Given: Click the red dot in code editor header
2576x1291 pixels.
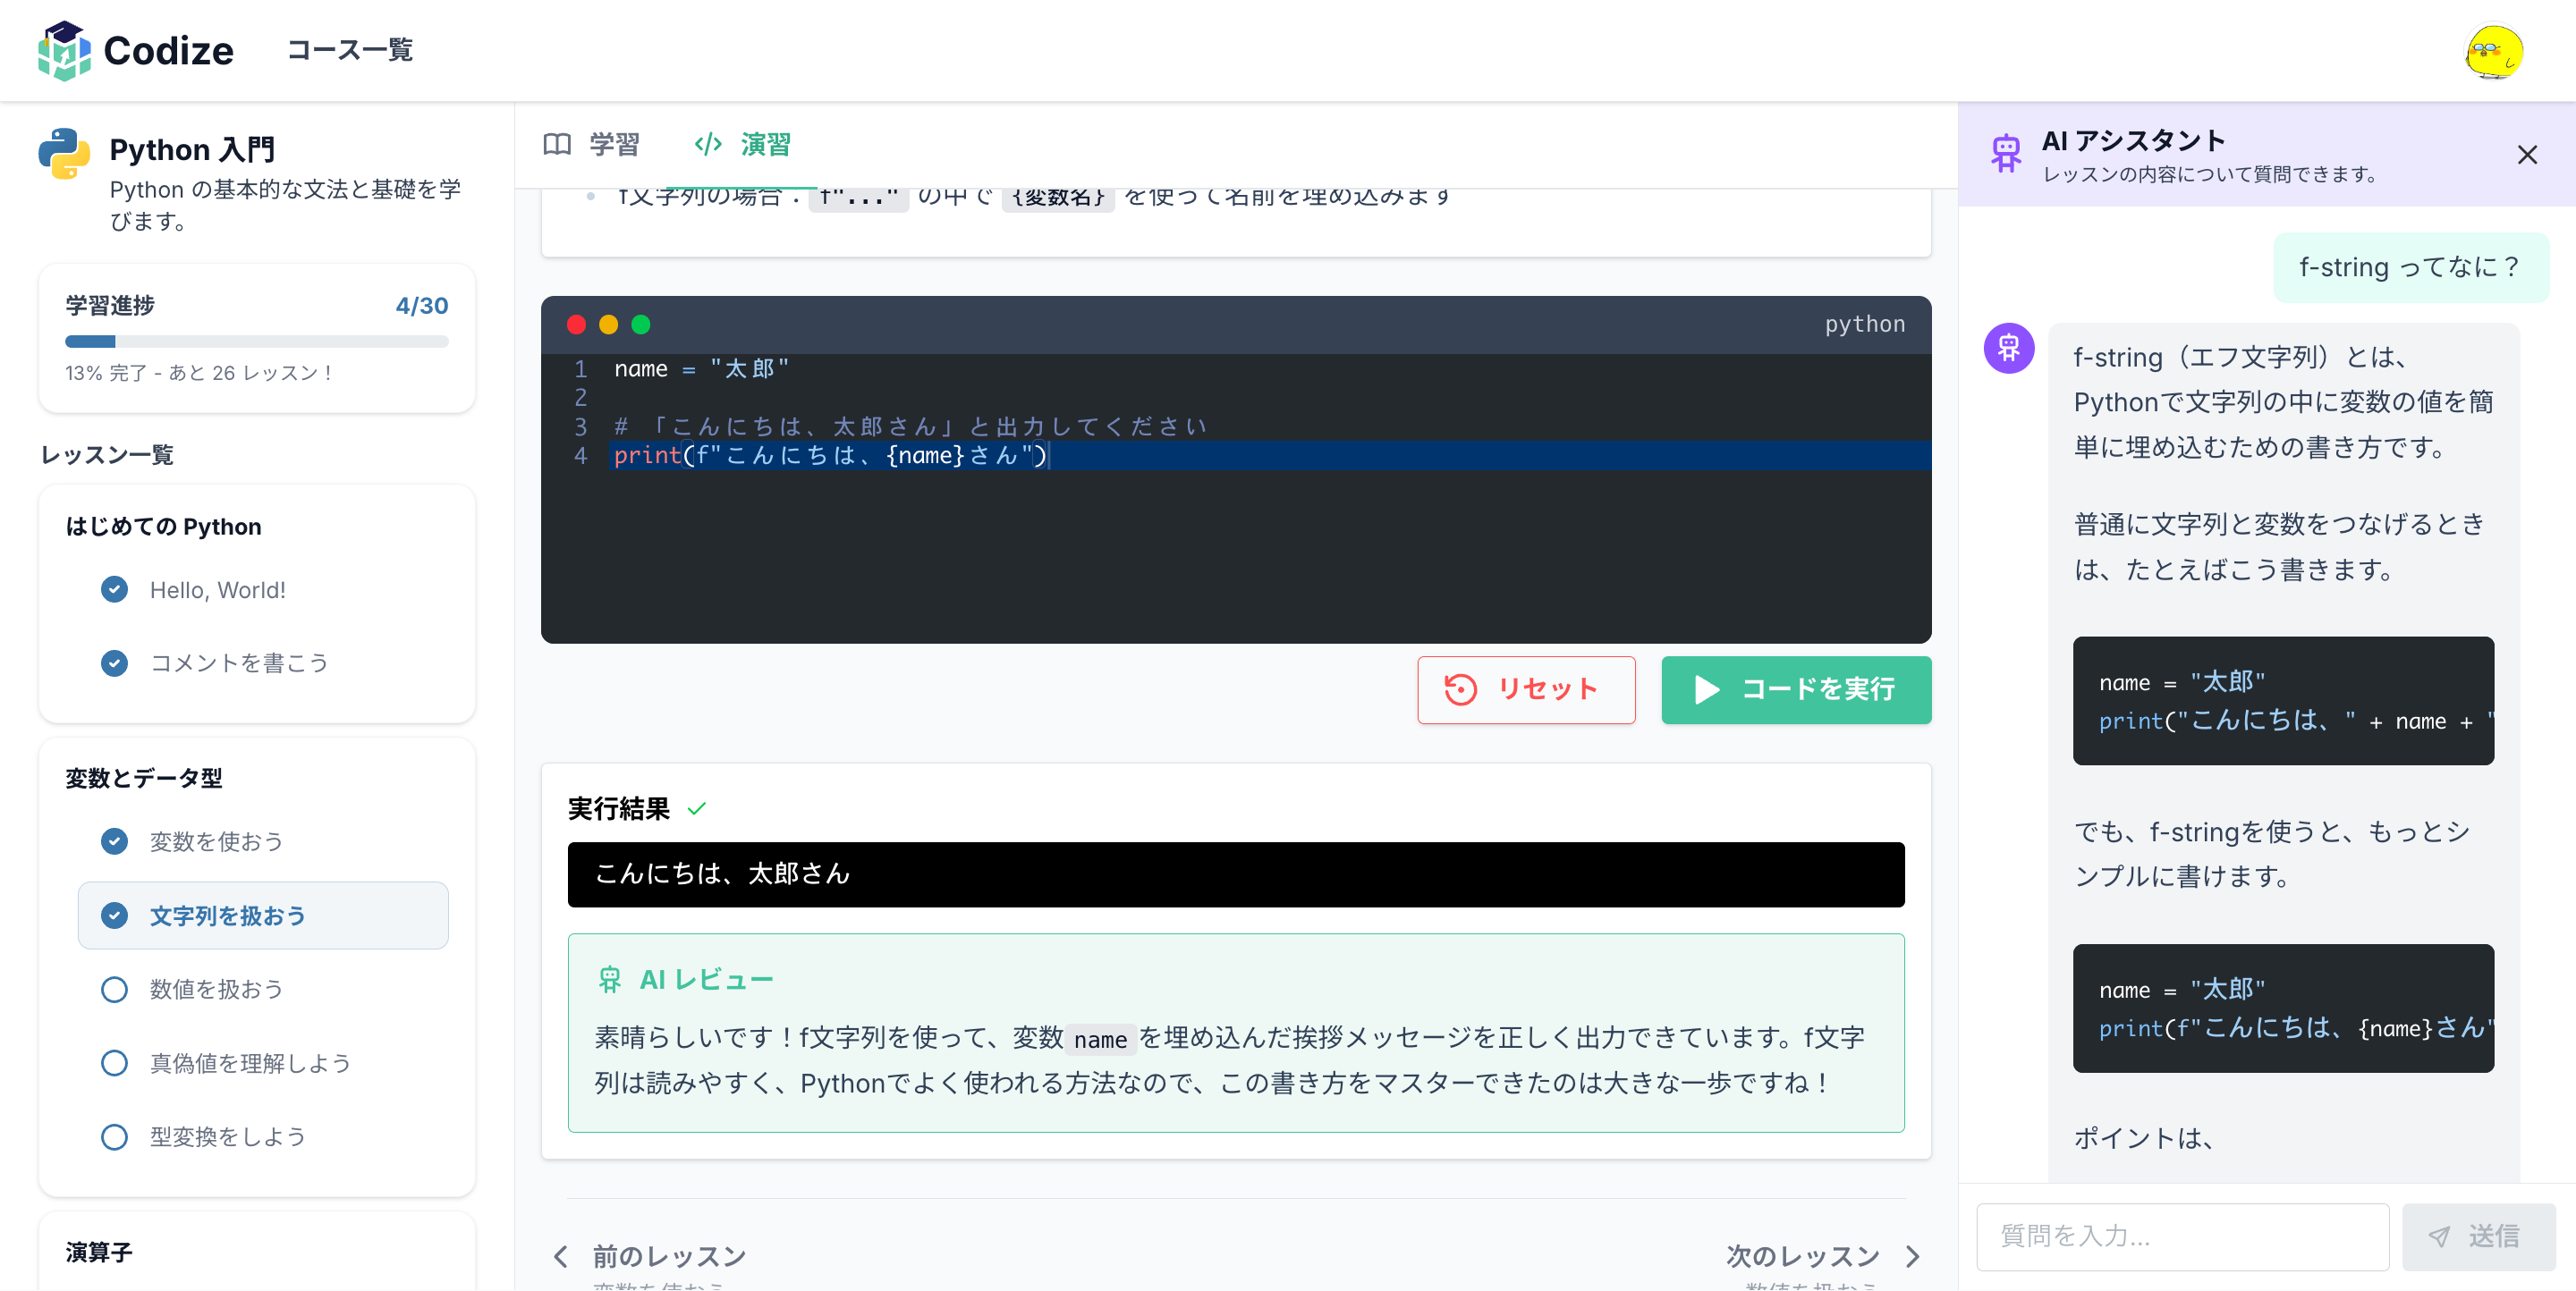Looking at the screenshot, I should tap(576, 325).
